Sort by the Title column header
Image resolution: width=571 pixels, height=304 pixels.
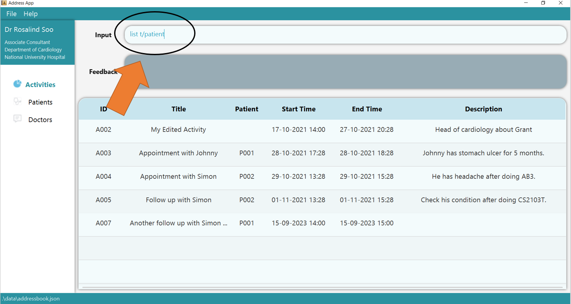tap(178, 109)
